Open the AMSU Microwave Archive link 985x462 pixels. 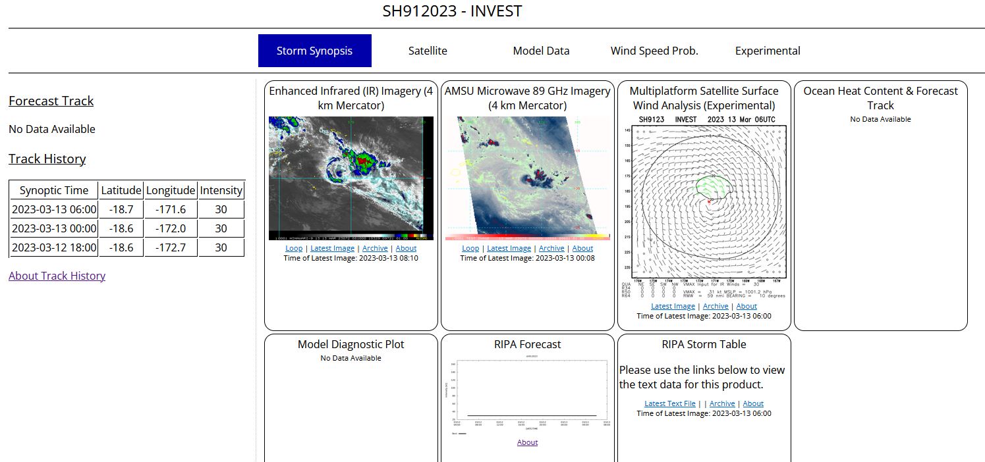551,248
